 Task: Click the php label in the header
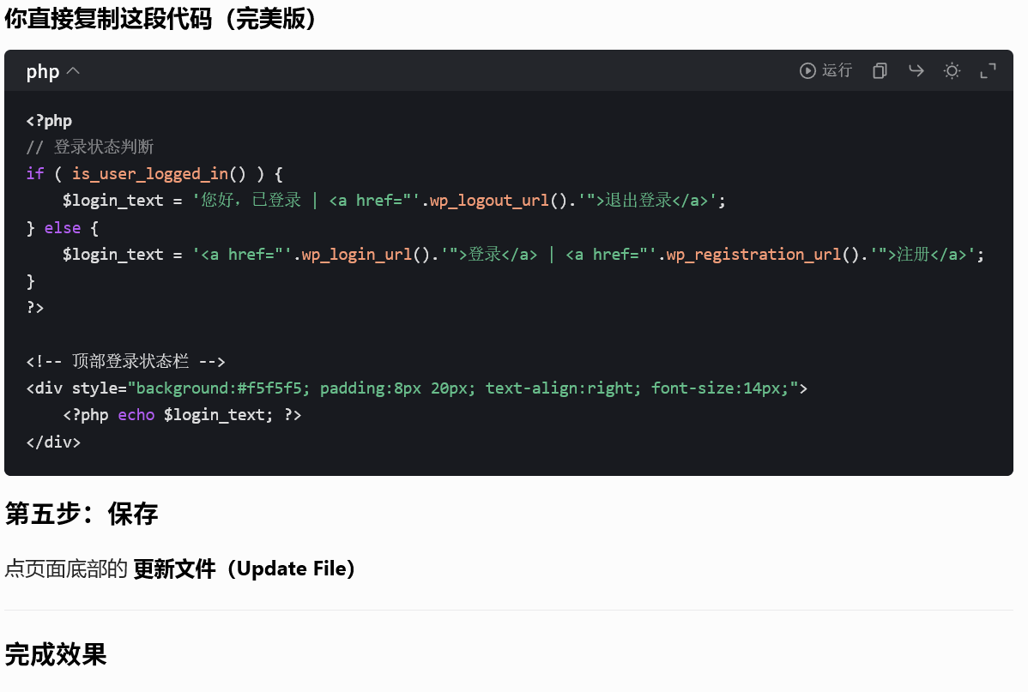[41, 71]
